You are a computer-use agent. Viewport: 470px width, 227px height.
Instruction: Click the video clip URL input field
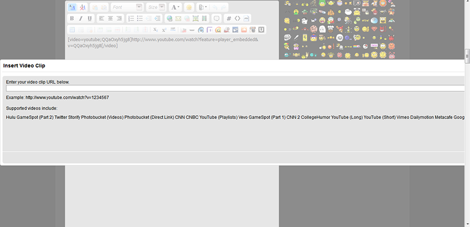237,88
